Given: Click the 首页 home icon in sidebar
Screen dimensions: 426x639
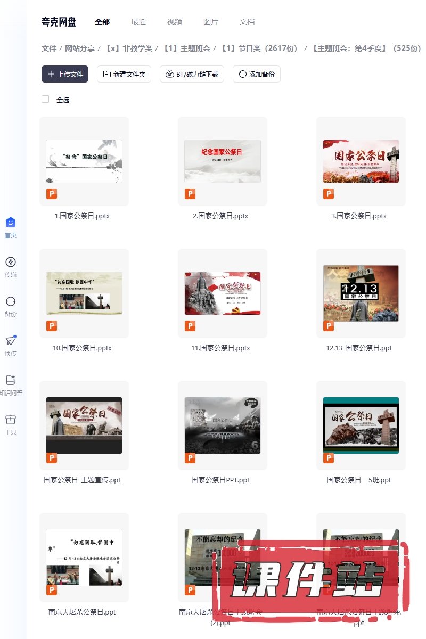Looking at the screenshot, I should [11, 223].
